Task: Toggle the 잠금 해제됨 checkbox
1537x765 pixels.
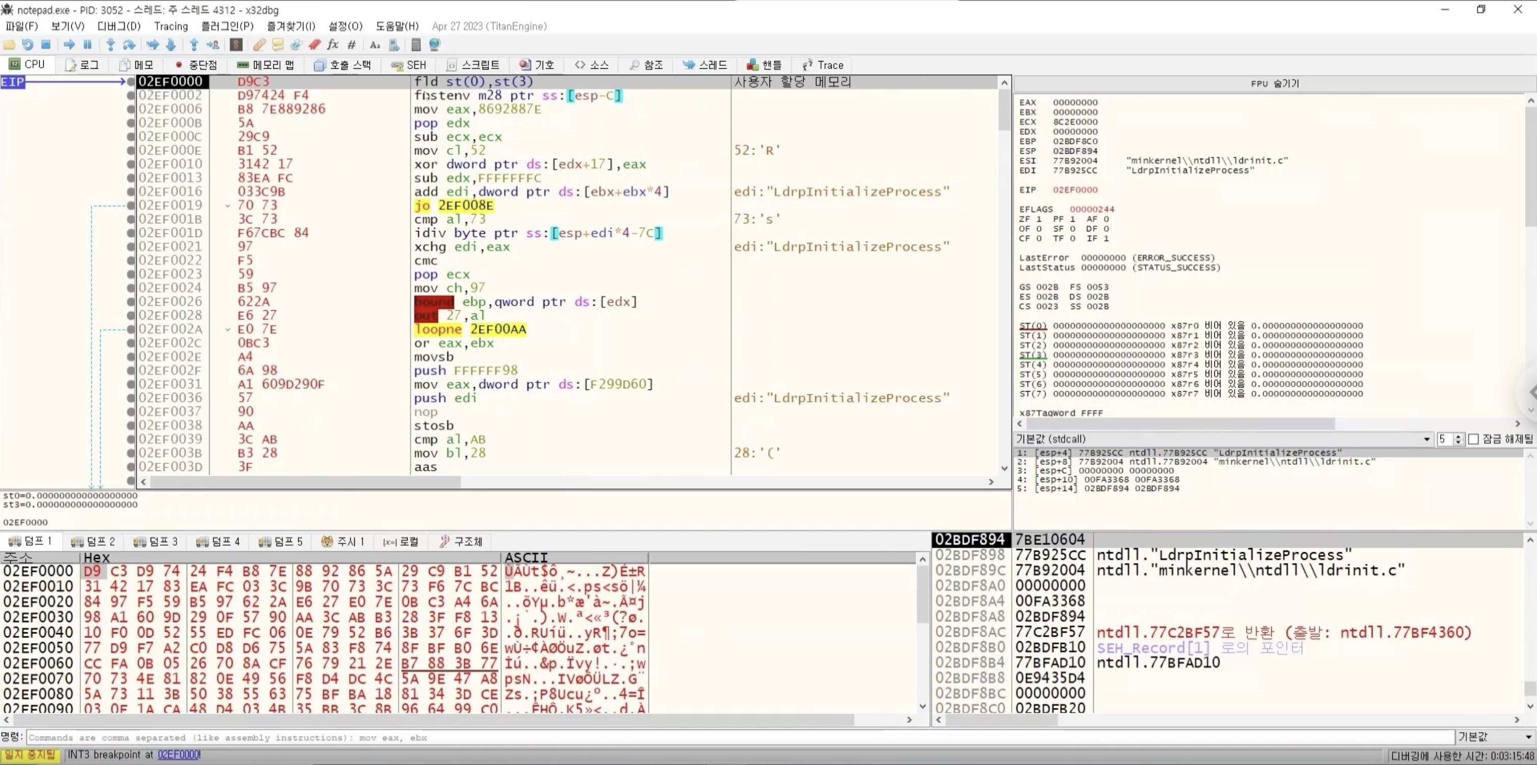Action: (1473, 439)
